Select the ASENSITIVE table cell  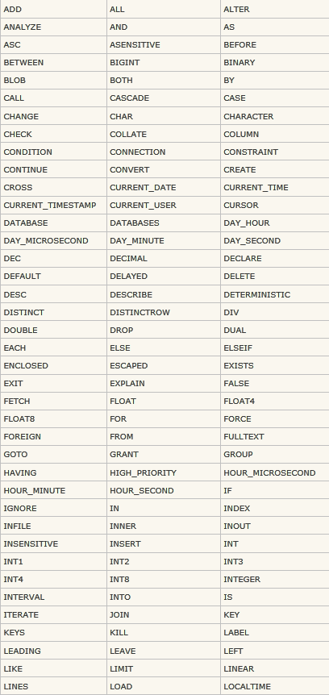(x=164, y=45)
